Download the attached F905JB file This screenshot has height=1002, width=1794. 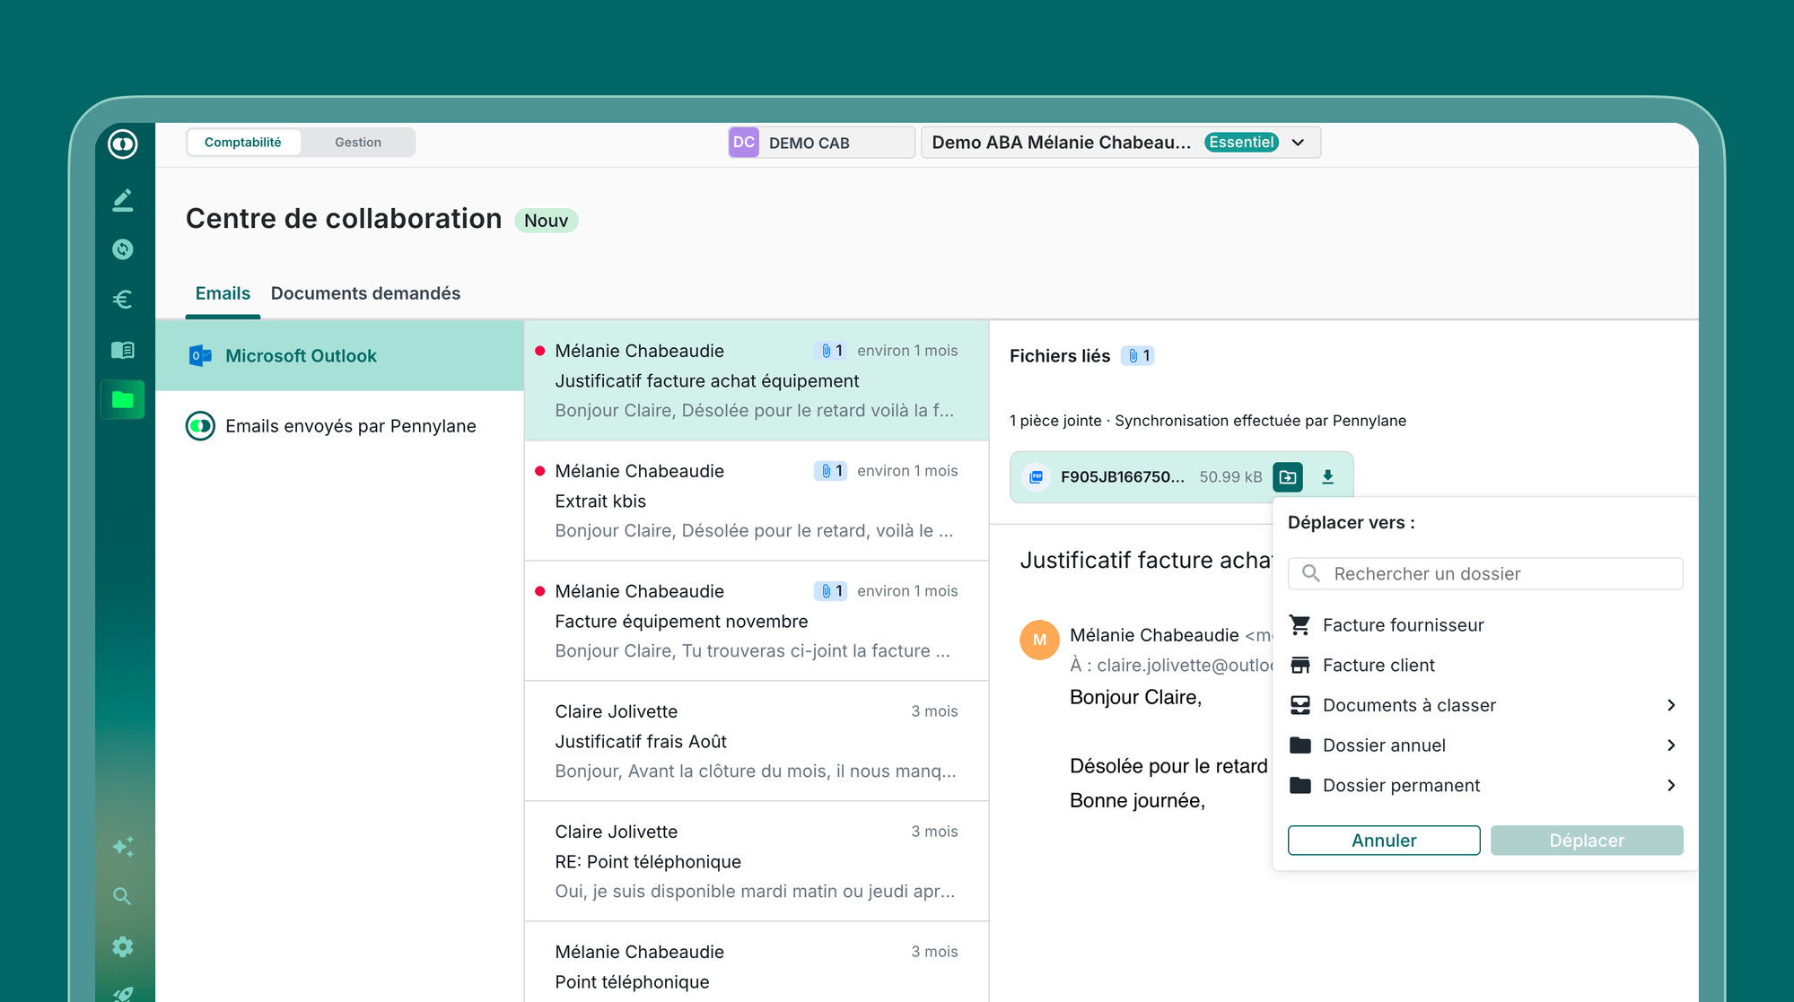[x=1327, y=477]
